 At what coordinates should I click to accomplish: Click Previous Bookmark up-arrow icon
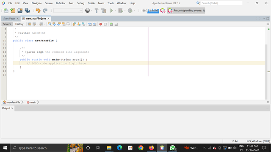point(75,24)
